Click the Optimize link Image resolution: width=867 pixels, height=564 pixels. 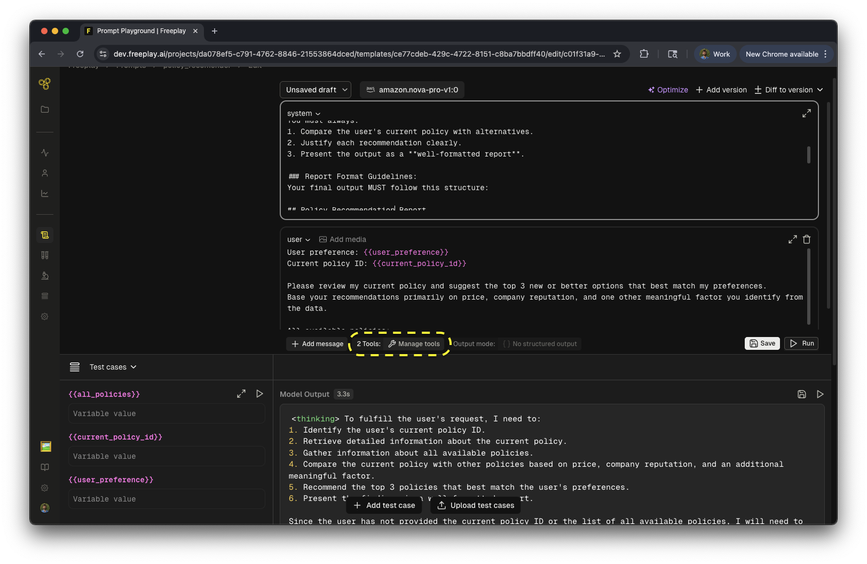(x=668, y=90)
